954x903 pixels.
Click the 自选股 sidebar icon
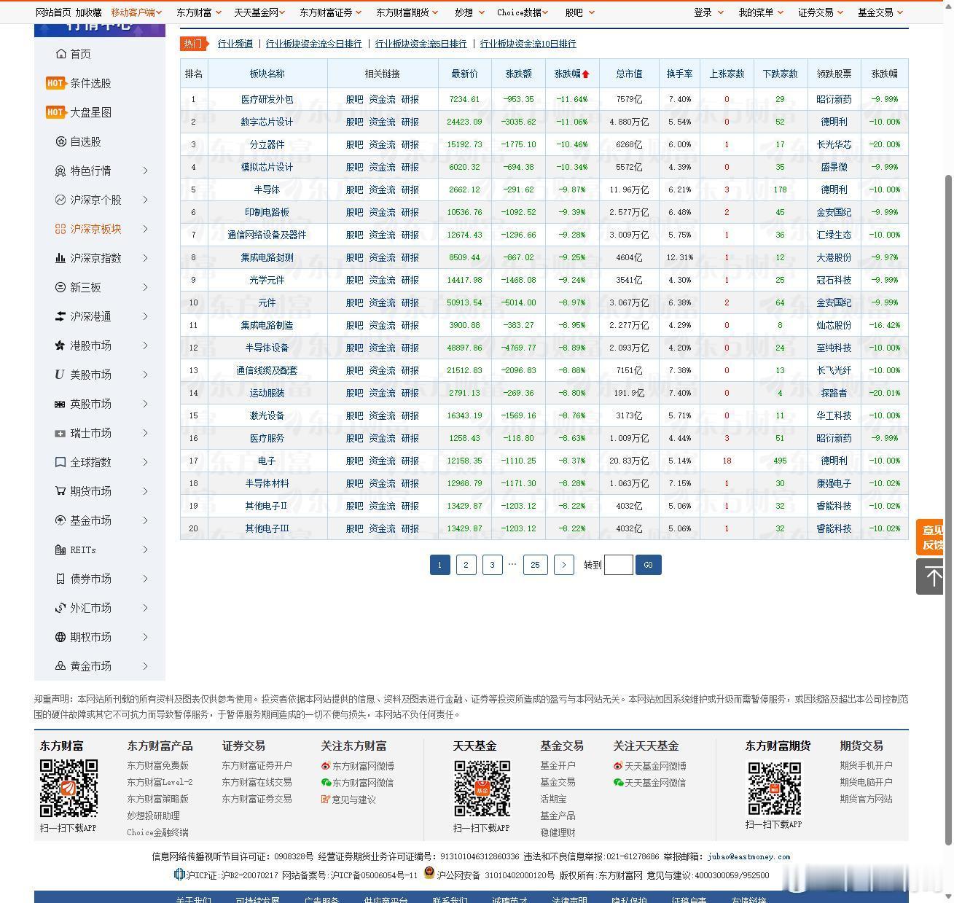tap(61, 141)
